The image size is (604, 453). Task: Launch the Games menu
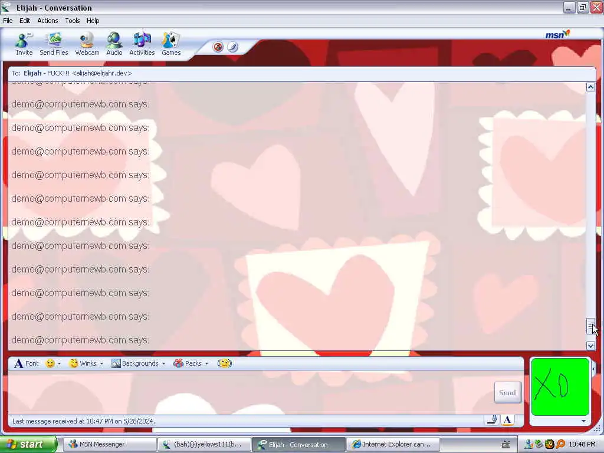point(171,44)
